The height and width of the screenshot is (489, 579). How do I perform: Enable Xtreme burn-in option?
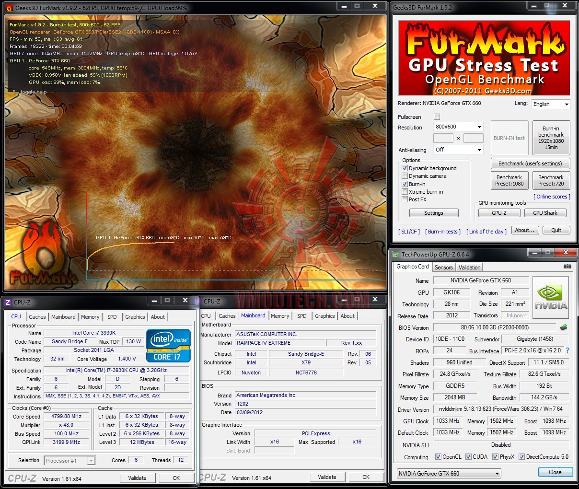(x=405, y=192)
